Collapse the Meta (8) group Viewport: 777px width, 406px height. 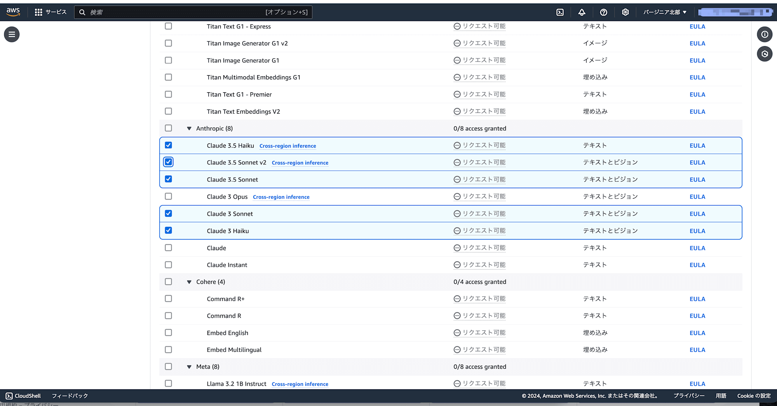(189, 367)
